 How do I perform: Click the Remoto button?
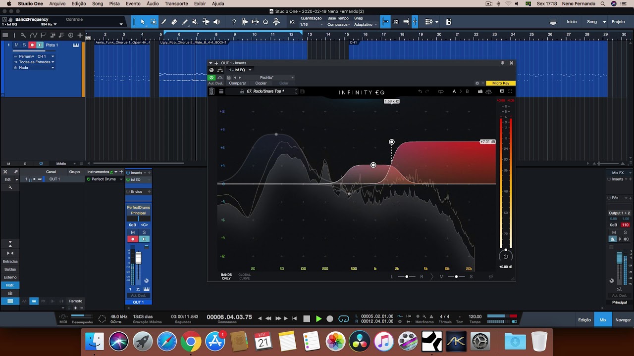76,301
